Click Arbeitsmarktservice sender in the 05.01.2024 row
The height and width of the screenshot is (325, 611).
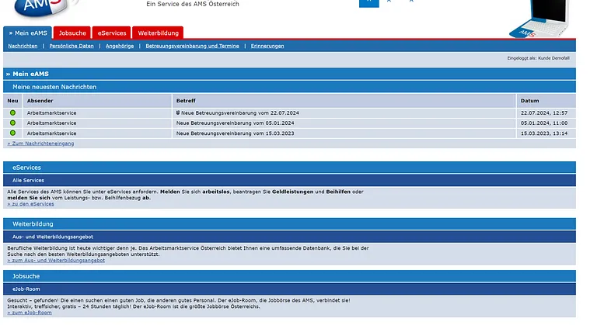[51, 123]
